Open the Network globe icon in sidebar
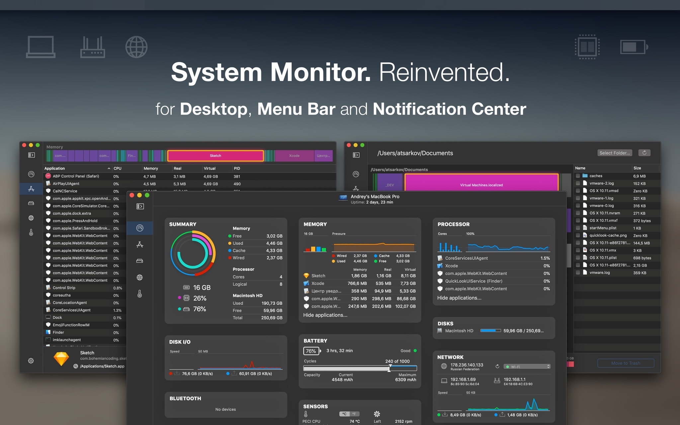Image resolution: width=680 pixels, height=425 pixels. (140, 277)
